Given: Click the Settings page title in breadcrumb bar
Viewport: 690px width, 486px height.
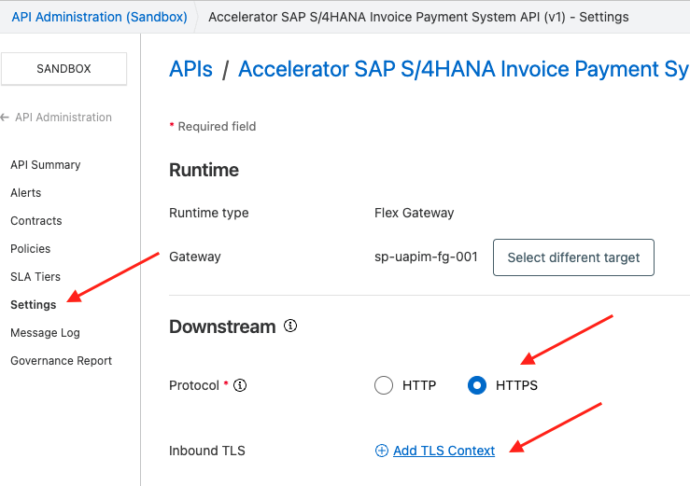Looking at the screenshot, I should pos(418,17).
